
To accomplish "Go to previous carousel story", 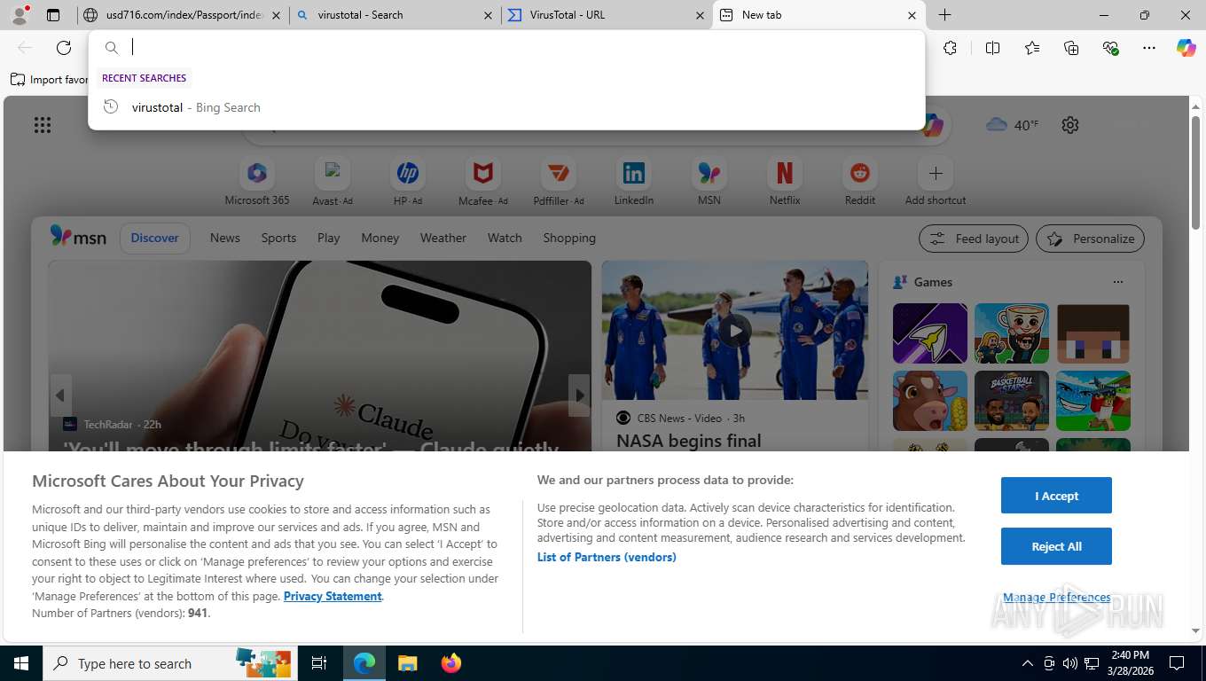I will point(60,395).
